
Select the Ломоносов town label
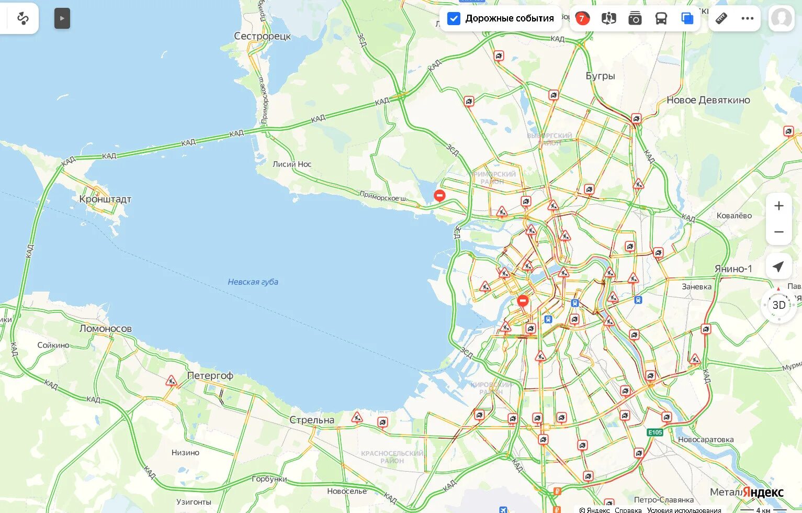pos(106,328)
